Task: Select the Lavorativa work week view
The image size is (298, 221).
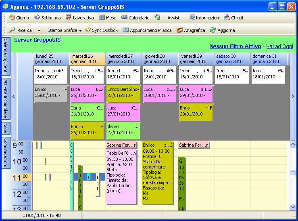Action: pyautogui.click(x=80, y=18)
